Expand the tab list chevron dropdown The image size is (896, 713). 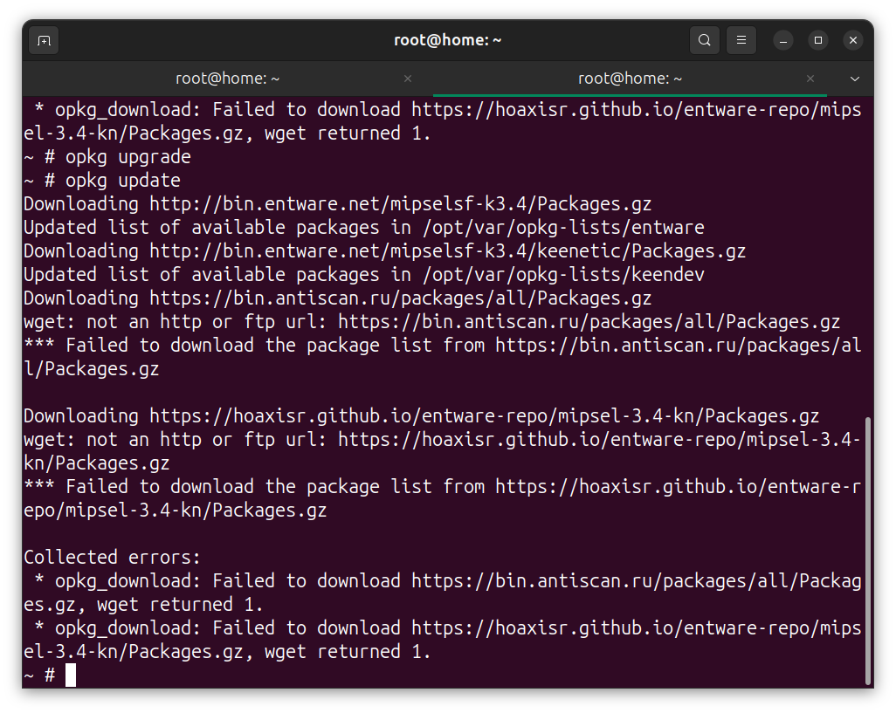click(x=855, y=79)
